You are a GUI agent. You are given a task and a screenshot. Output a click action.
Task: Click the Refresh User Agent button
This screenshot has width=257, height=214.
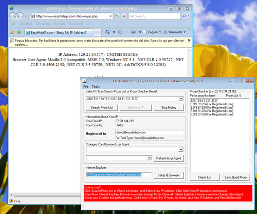click(169, 158)
